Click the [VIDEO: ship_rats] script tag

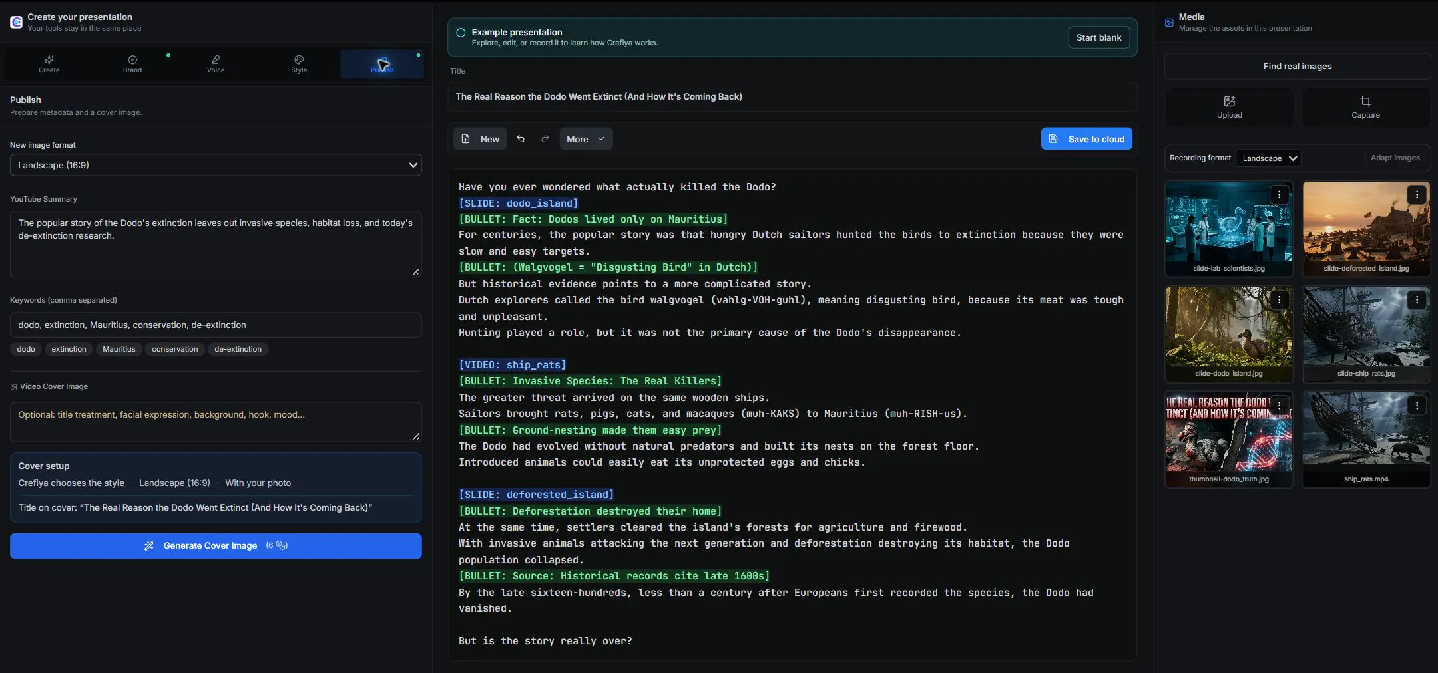[x=512, y=365]
